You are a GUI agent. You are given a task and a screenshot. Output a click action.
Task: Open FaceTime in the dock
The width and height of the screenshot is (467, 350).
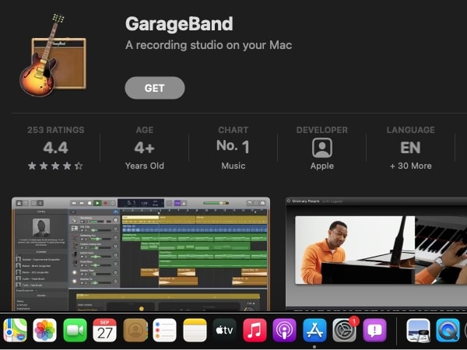point(75,331)
